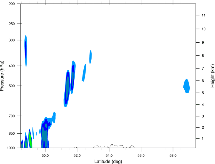The width and height of the screenshot is (215, 164).
Task: Select the 500 pressure tick label
Action: (x=12, y=86)
